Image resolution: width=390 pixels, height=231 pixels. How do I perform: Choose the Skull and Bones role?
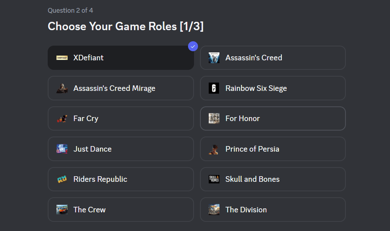coord(273,179)
